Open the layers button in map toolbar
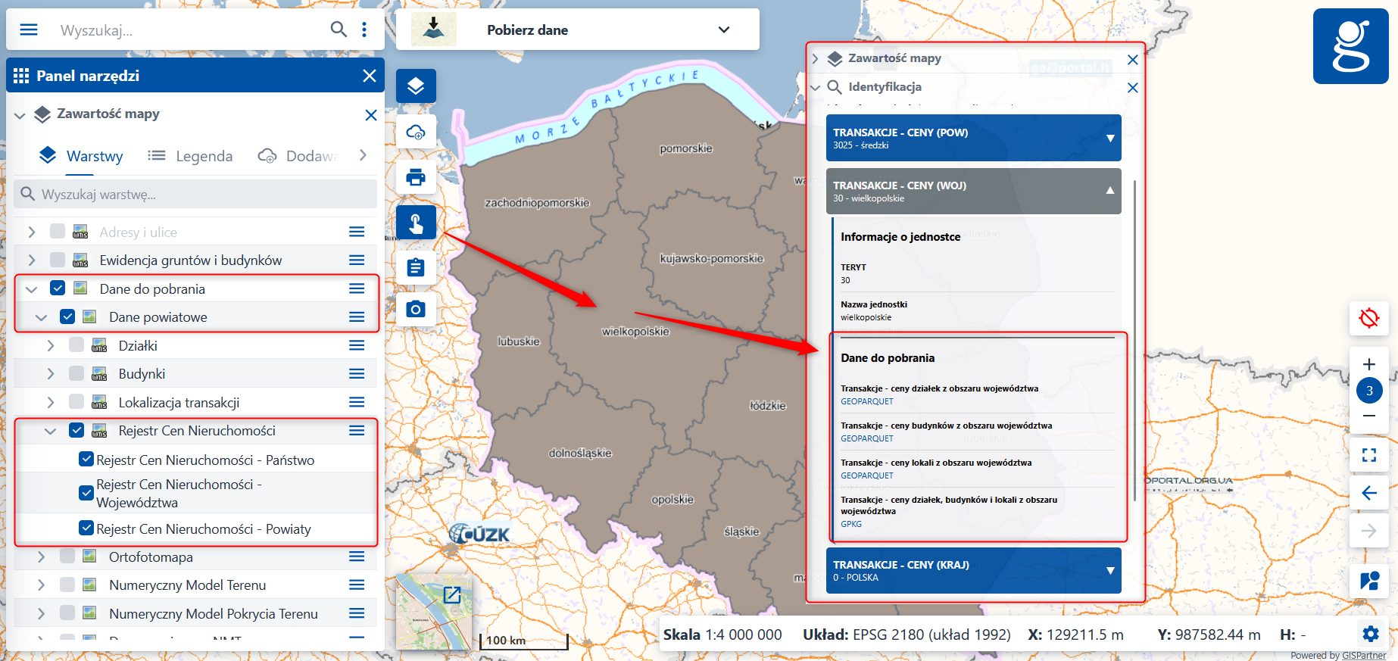 click(416, 86)
